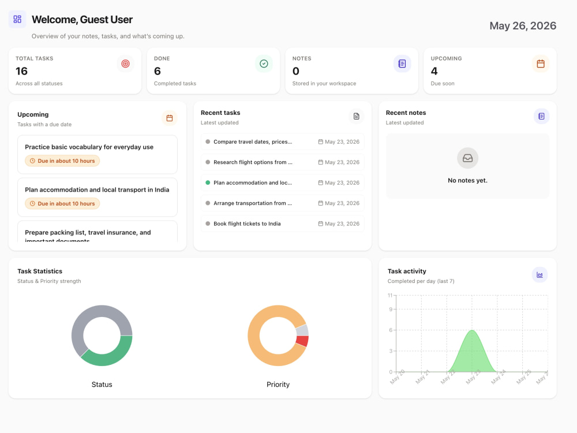This screenshot has height=433, width=577.
Task: Click the Stored in your workspace caption
Action: point(324,84)
